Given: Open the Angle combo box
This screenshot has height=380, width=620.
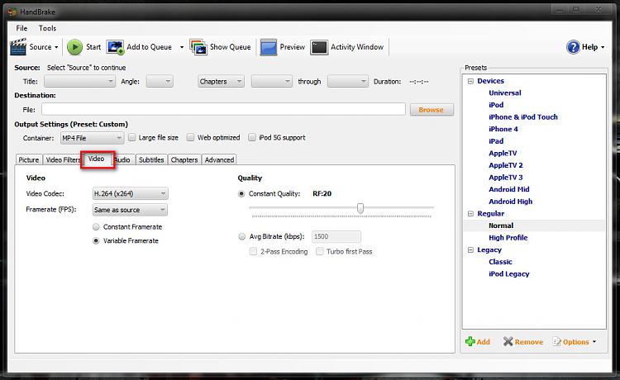Looking at the screenshot, I should (x=160, y=82).
